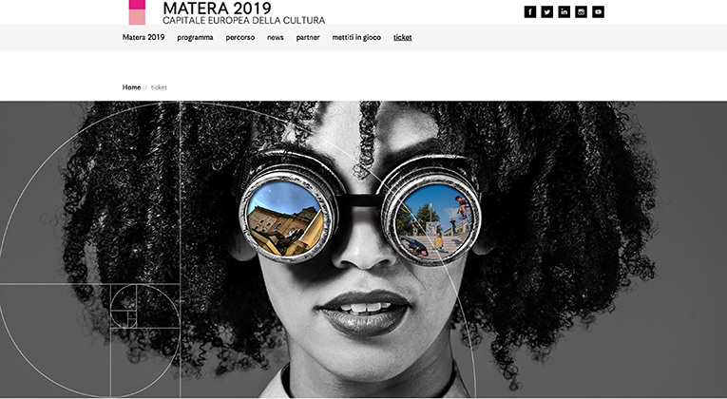Click the right goggle lens showing skaters
727x399 pixels.
click(x=433, y=221)
